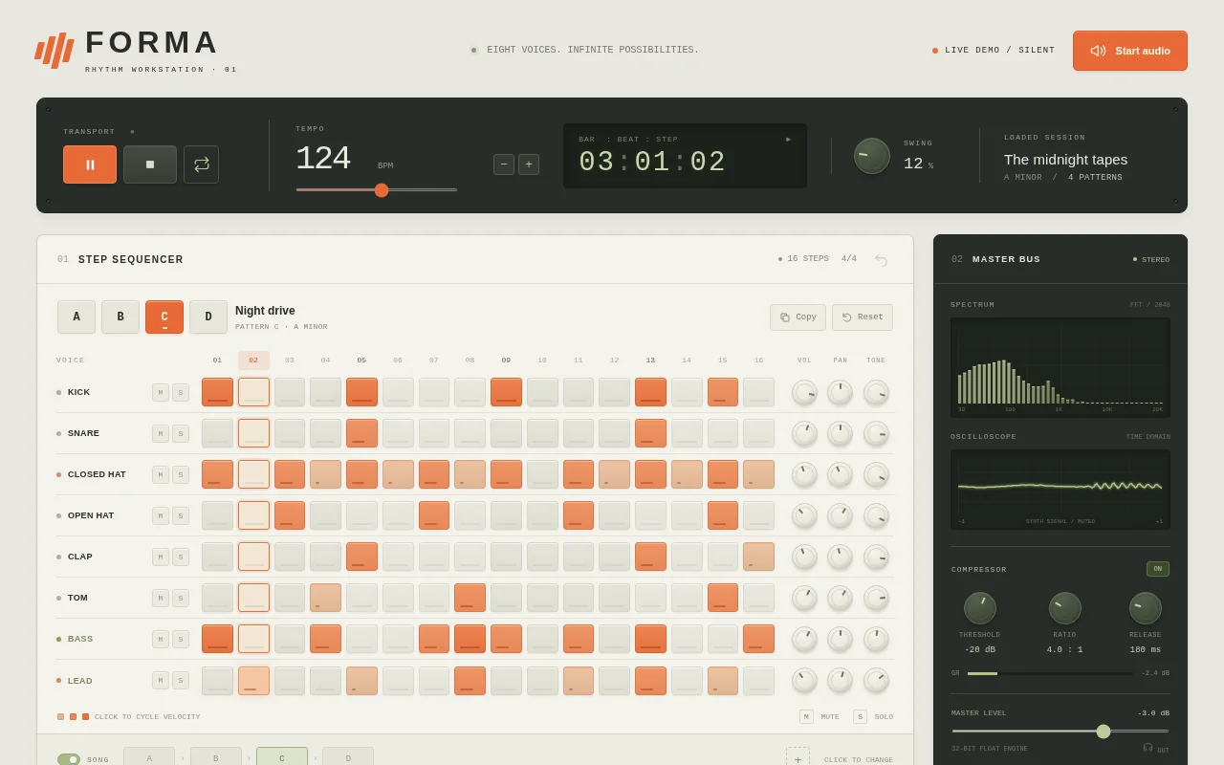Decrease tempo with the minus button
The image size is (1224, 765).
504,164
